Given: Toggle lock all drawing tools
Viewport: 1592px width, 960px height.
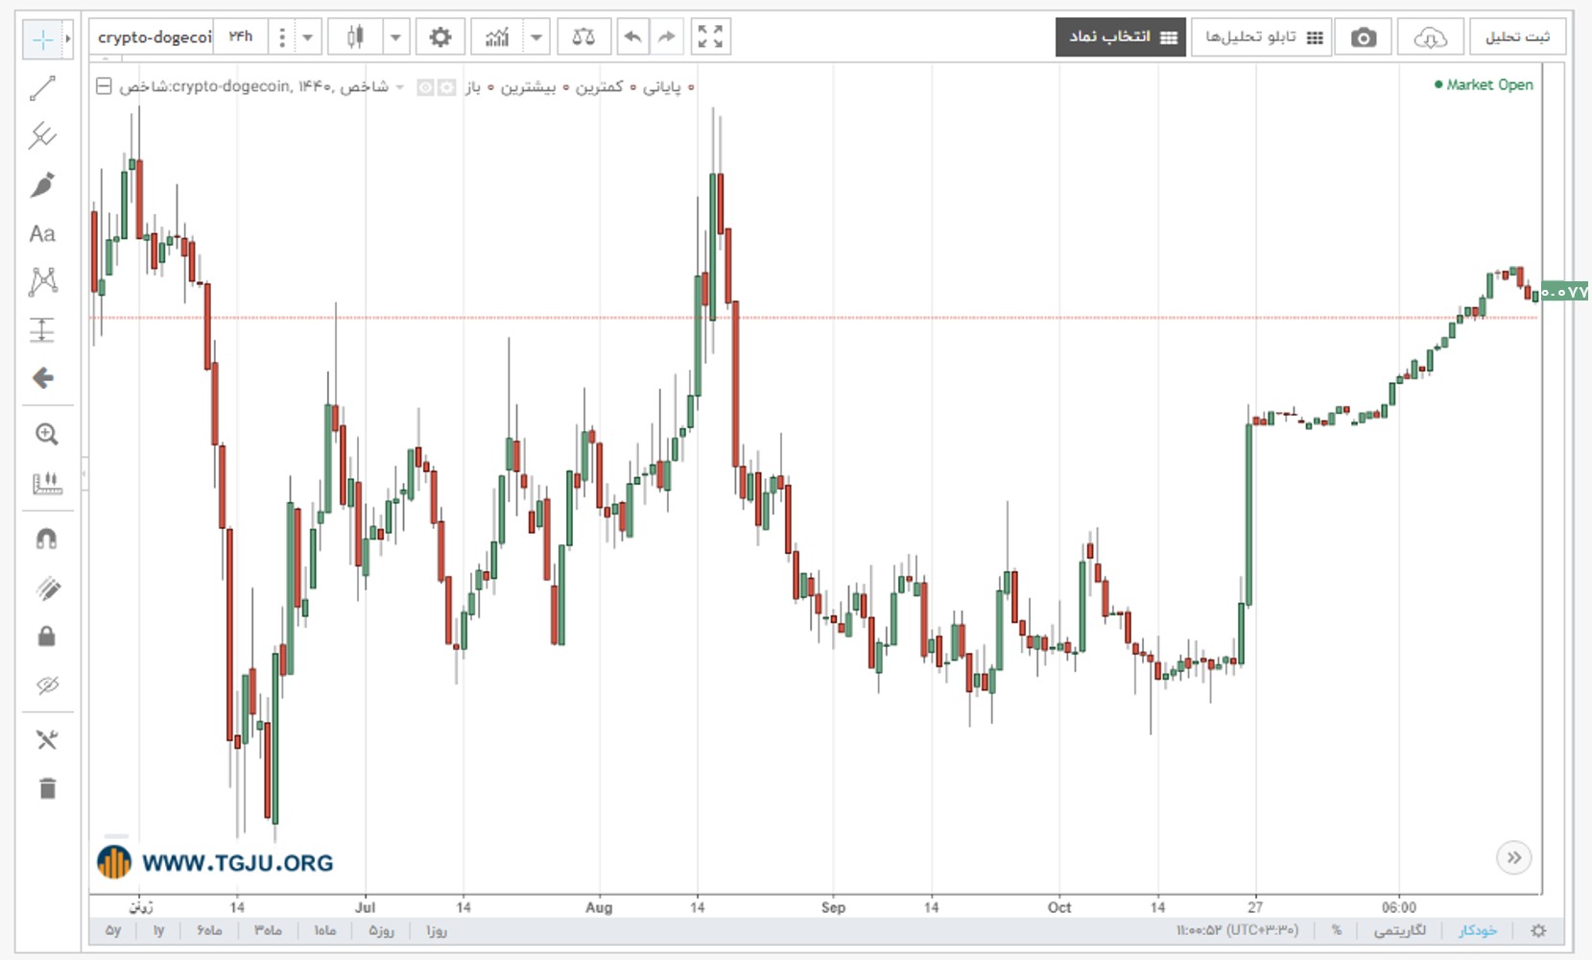Looking at the screenshot, I should [46, 636].
